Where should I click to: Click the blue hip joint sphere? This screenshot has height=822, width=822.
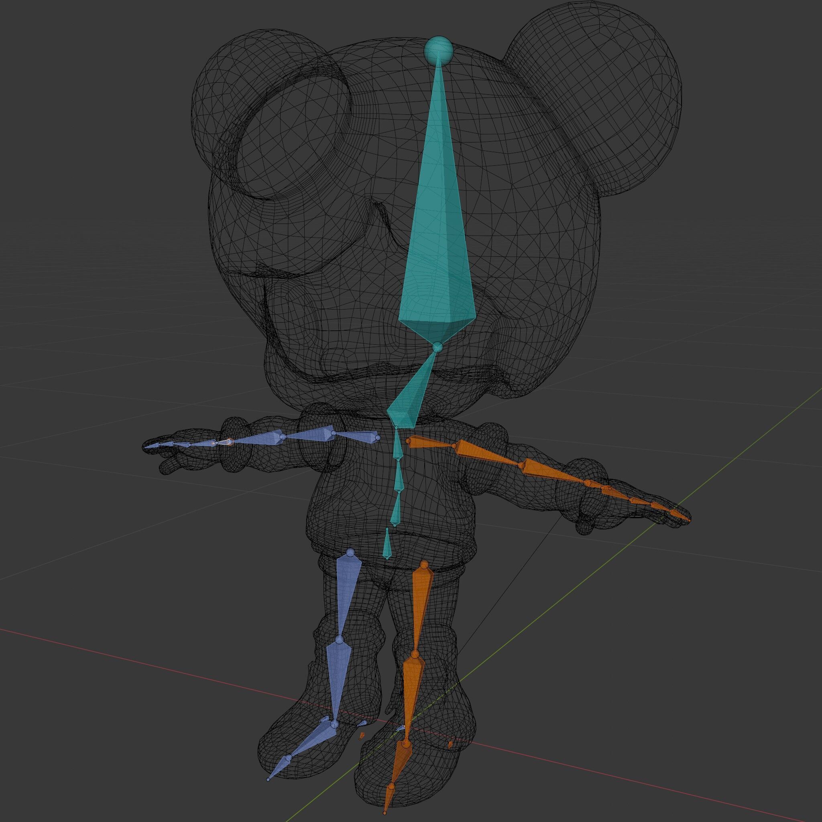point(350,552)
